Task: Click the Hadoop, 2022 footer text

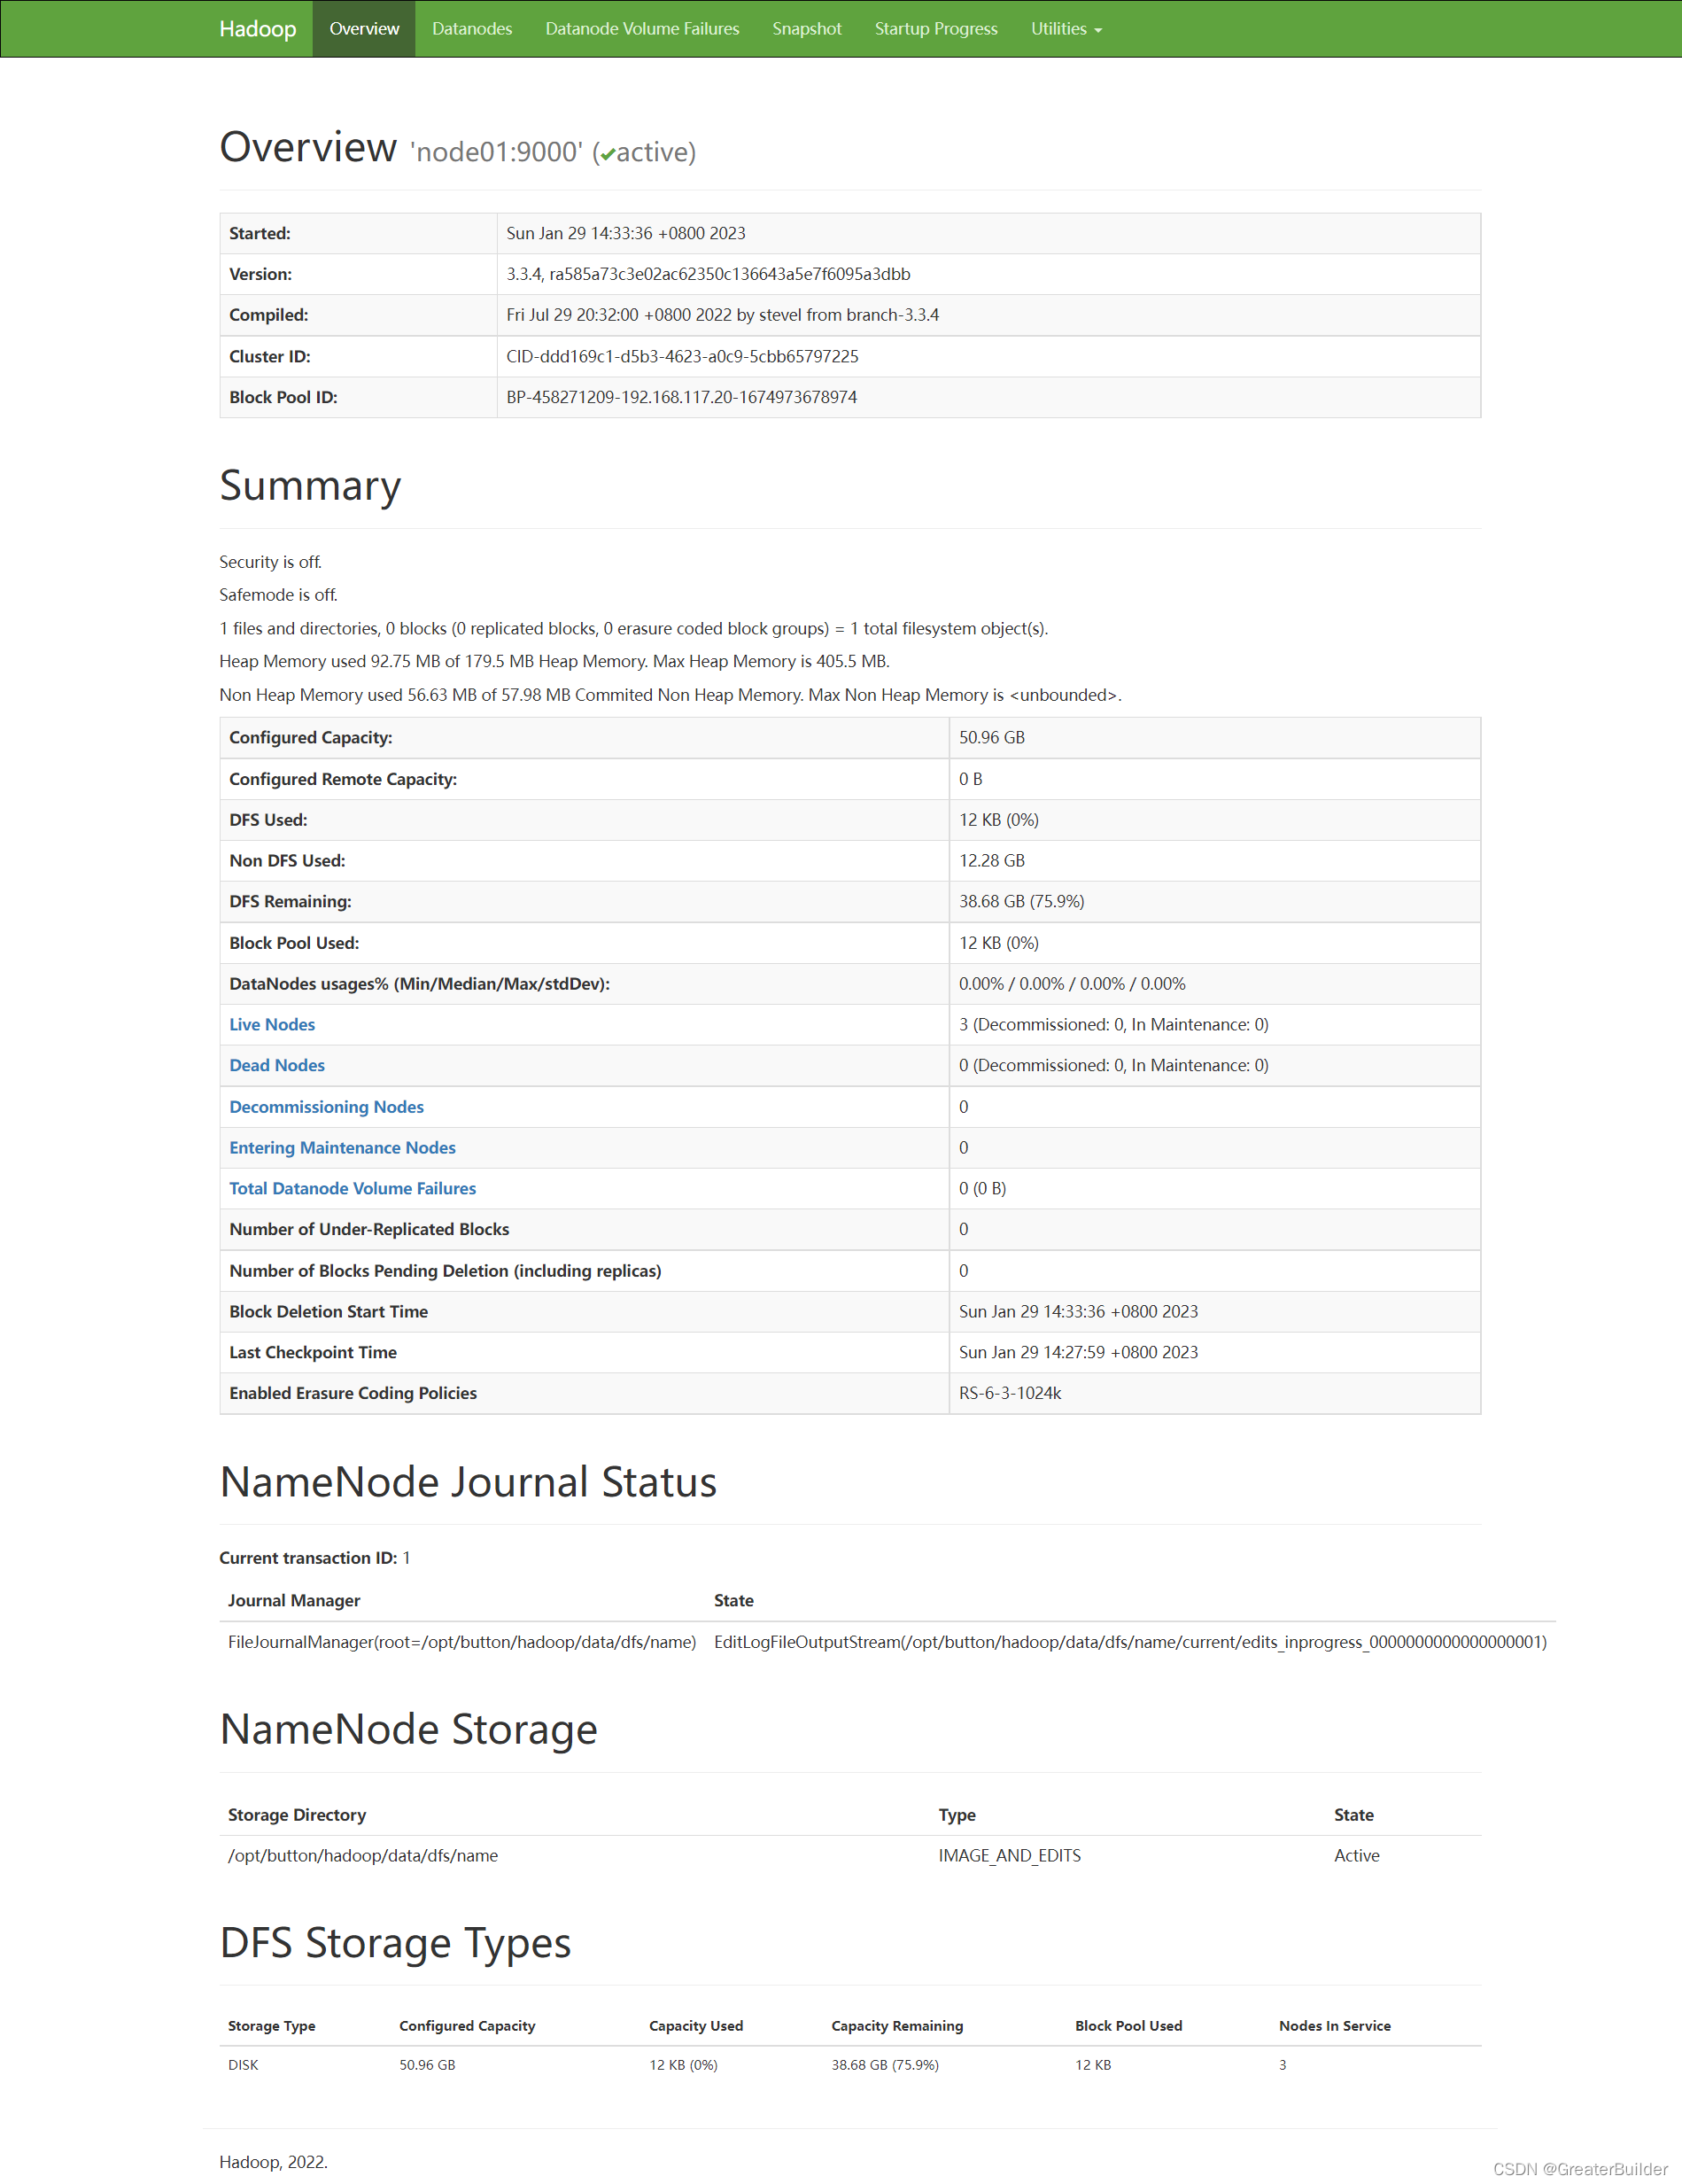Action: [x=273, y=2162]
